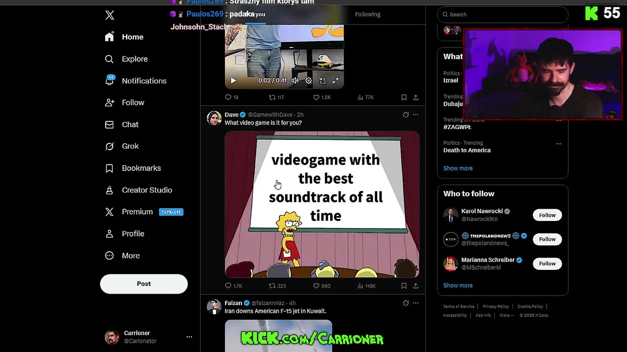This screenshot has height=352, width=627.
Task: Repost the video post with 117 reposts
Action: coord(276,97)
